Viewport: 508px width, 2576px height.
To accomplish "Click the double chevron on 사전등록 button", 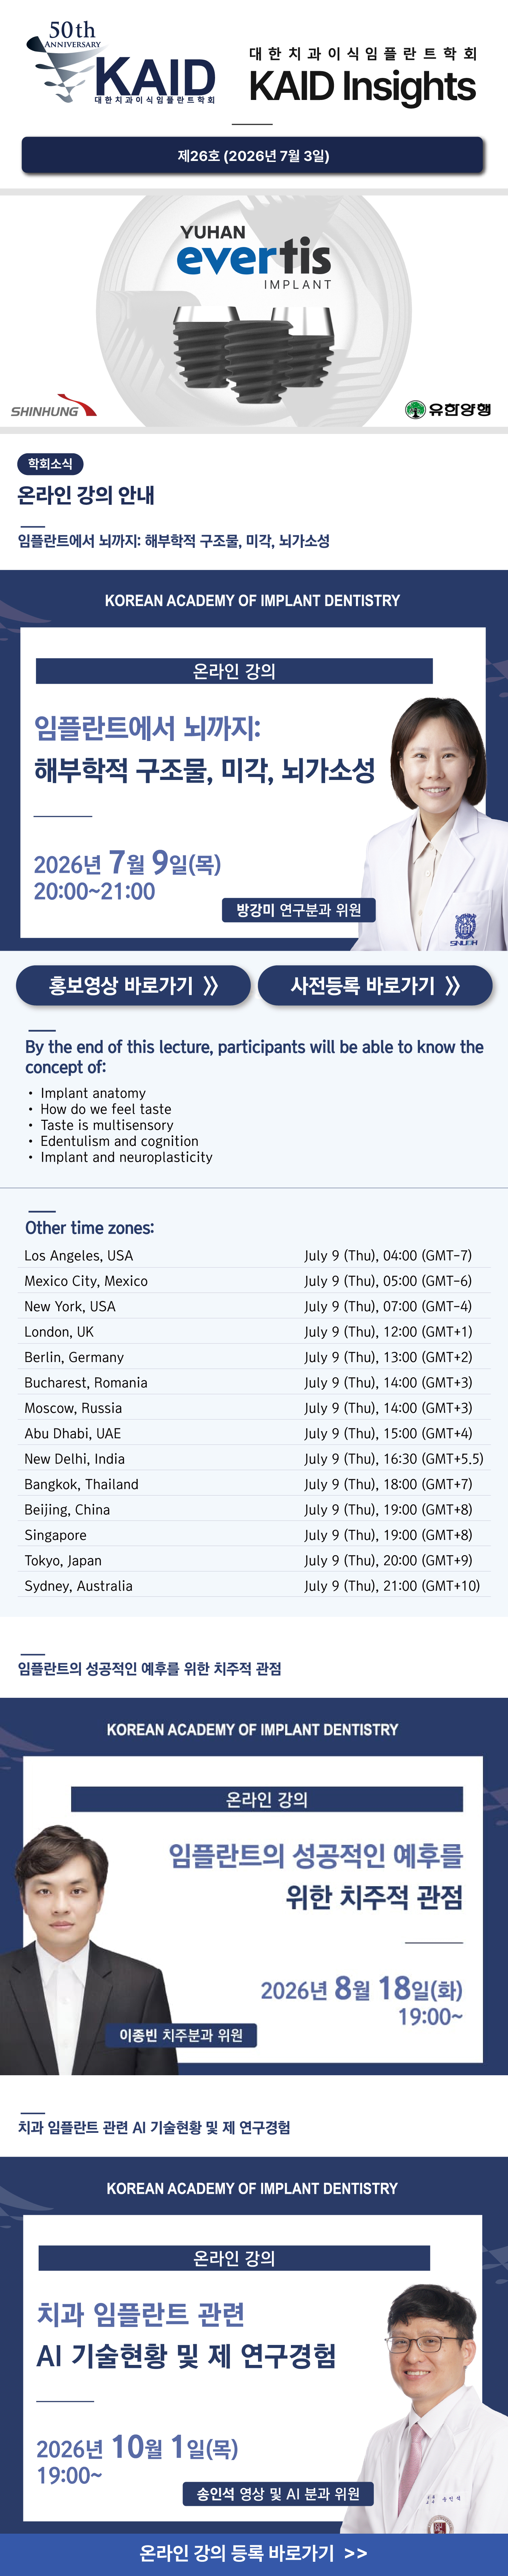I will pos(452,985).
